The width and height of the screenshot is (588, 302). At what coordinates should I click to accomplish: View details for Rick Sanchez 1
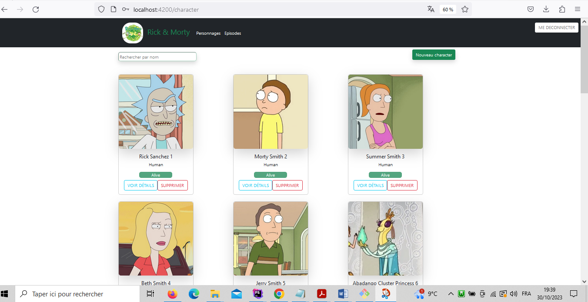point(141,185)
